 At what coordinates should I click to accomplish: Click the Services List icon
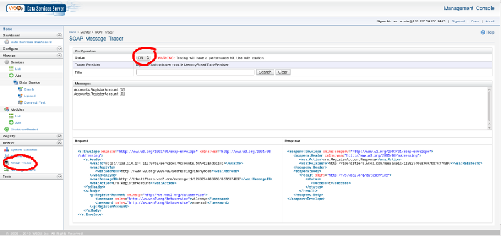11,69
